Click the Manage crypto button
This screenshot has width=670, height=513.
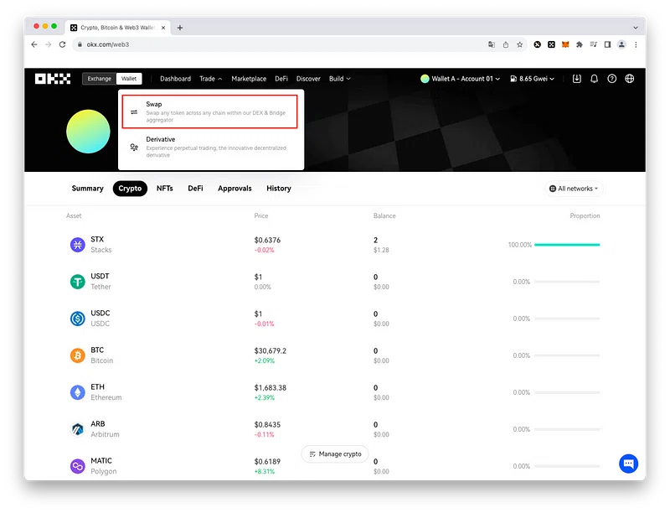tap(335, 454)
